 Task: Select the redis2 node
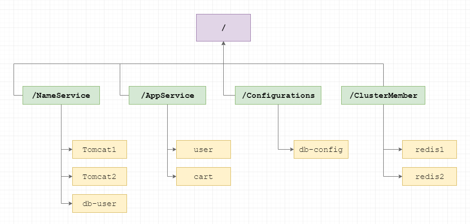[x=429, y=176]
